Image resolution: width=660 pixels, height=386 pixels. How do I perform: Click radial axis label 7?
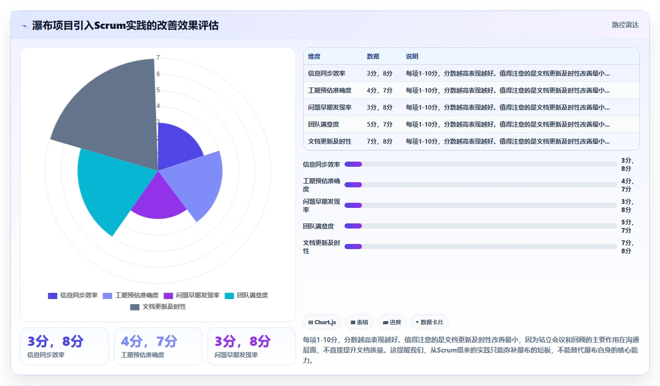158,58
